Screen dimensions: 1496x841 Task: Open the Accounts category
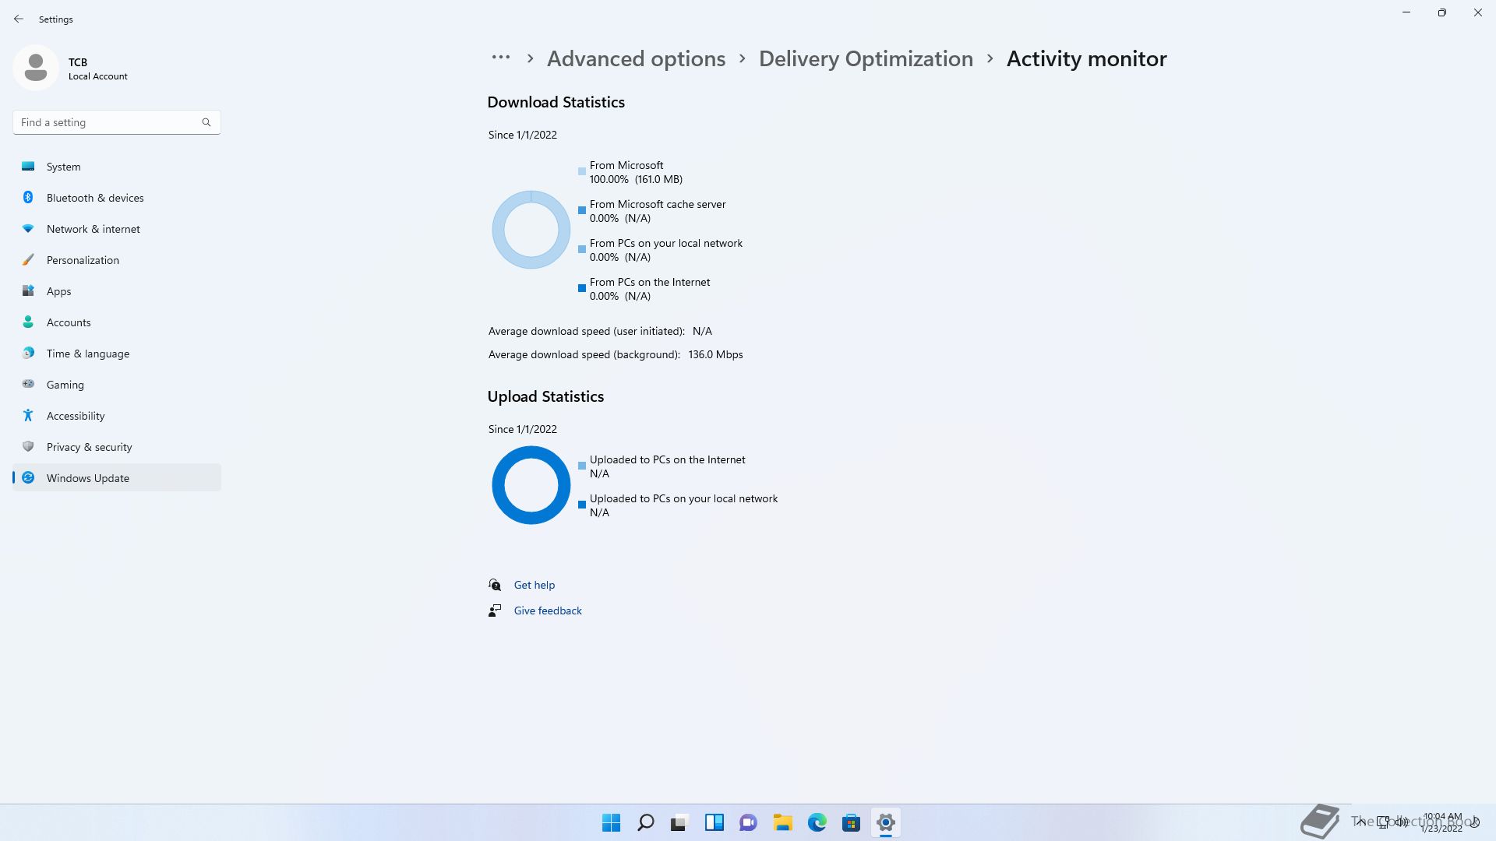click(69, 322)
